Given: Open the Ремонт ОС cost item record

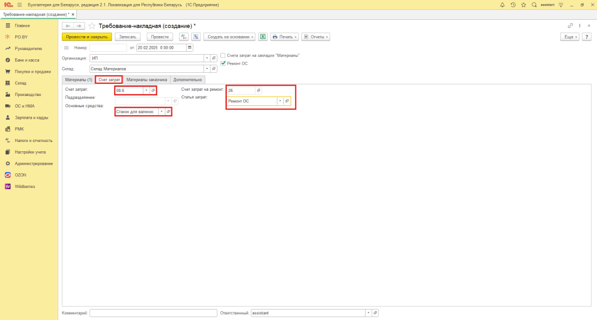Looking at the screenshot, I should pyautogui.click(x=287, y=101).
